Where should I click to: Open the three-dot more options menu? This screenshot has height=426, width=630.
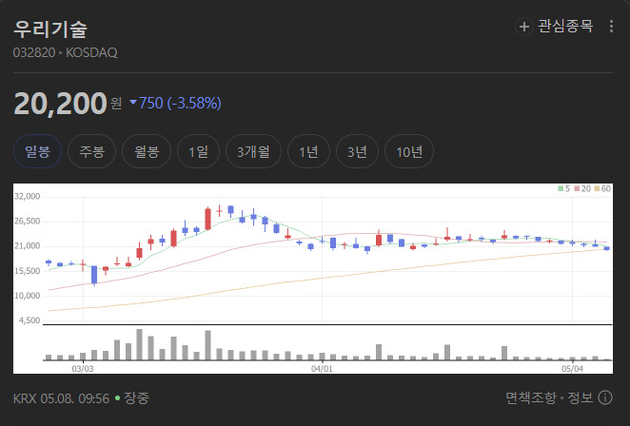(x=611, y=27)
